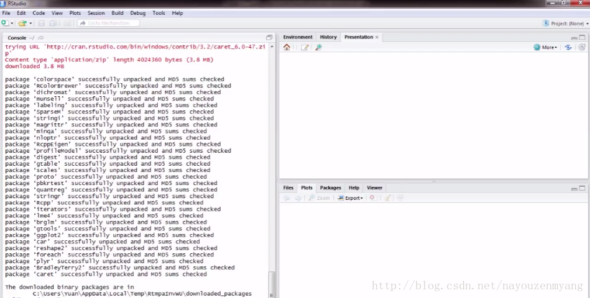Expand the New File dropdown arrow
590x298 pixels.
(x=12, y=24)
